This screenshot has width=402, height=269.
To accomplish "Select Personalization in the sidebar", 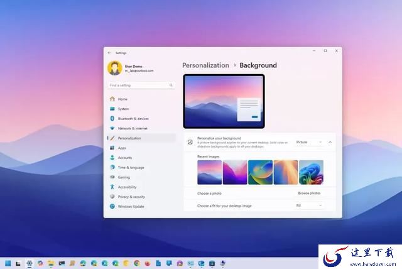I will (x=141, y=138).
